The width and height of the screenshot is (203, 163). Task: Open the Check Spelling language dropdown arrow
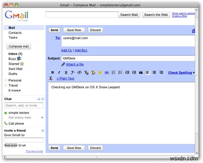coord(194,73)
